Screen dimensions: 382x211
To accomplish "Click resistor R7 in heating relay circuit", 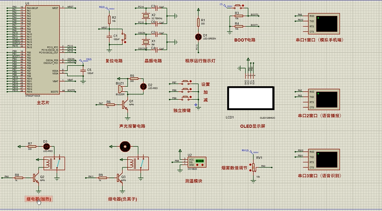I will tap(31, 147).
